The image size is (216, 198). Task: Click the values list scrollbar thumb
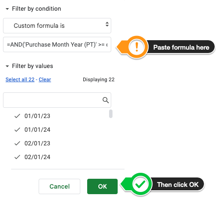tap(111, 114)
